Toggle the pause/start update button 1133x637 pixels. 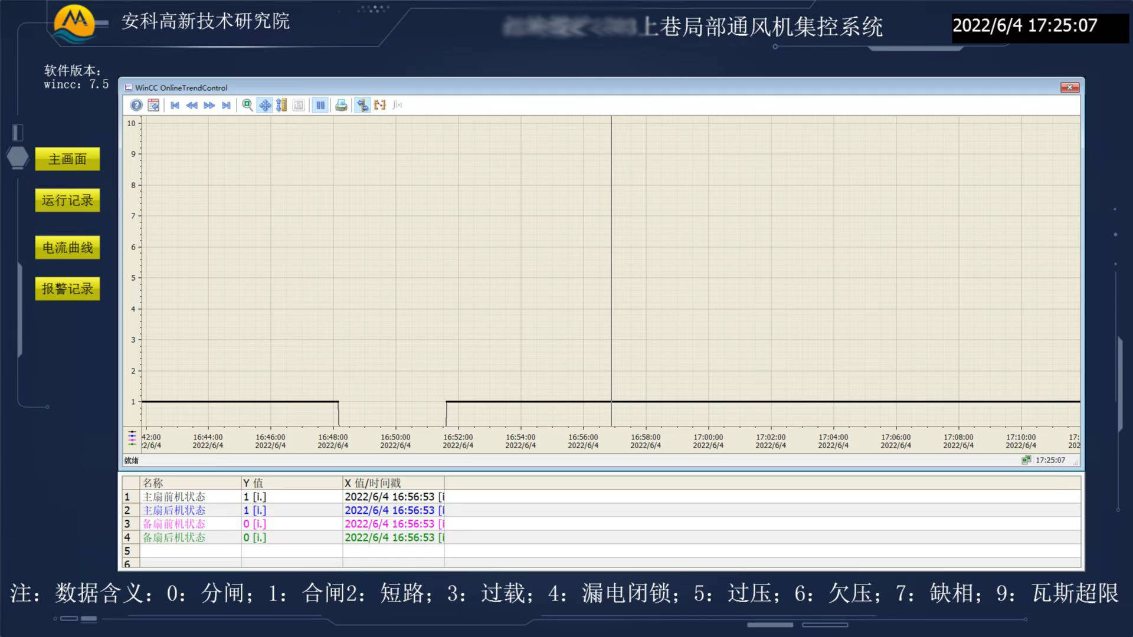click(x=320, y=105)
